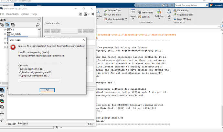Close the Error report dialog with its X

click(x=83, y=40)
